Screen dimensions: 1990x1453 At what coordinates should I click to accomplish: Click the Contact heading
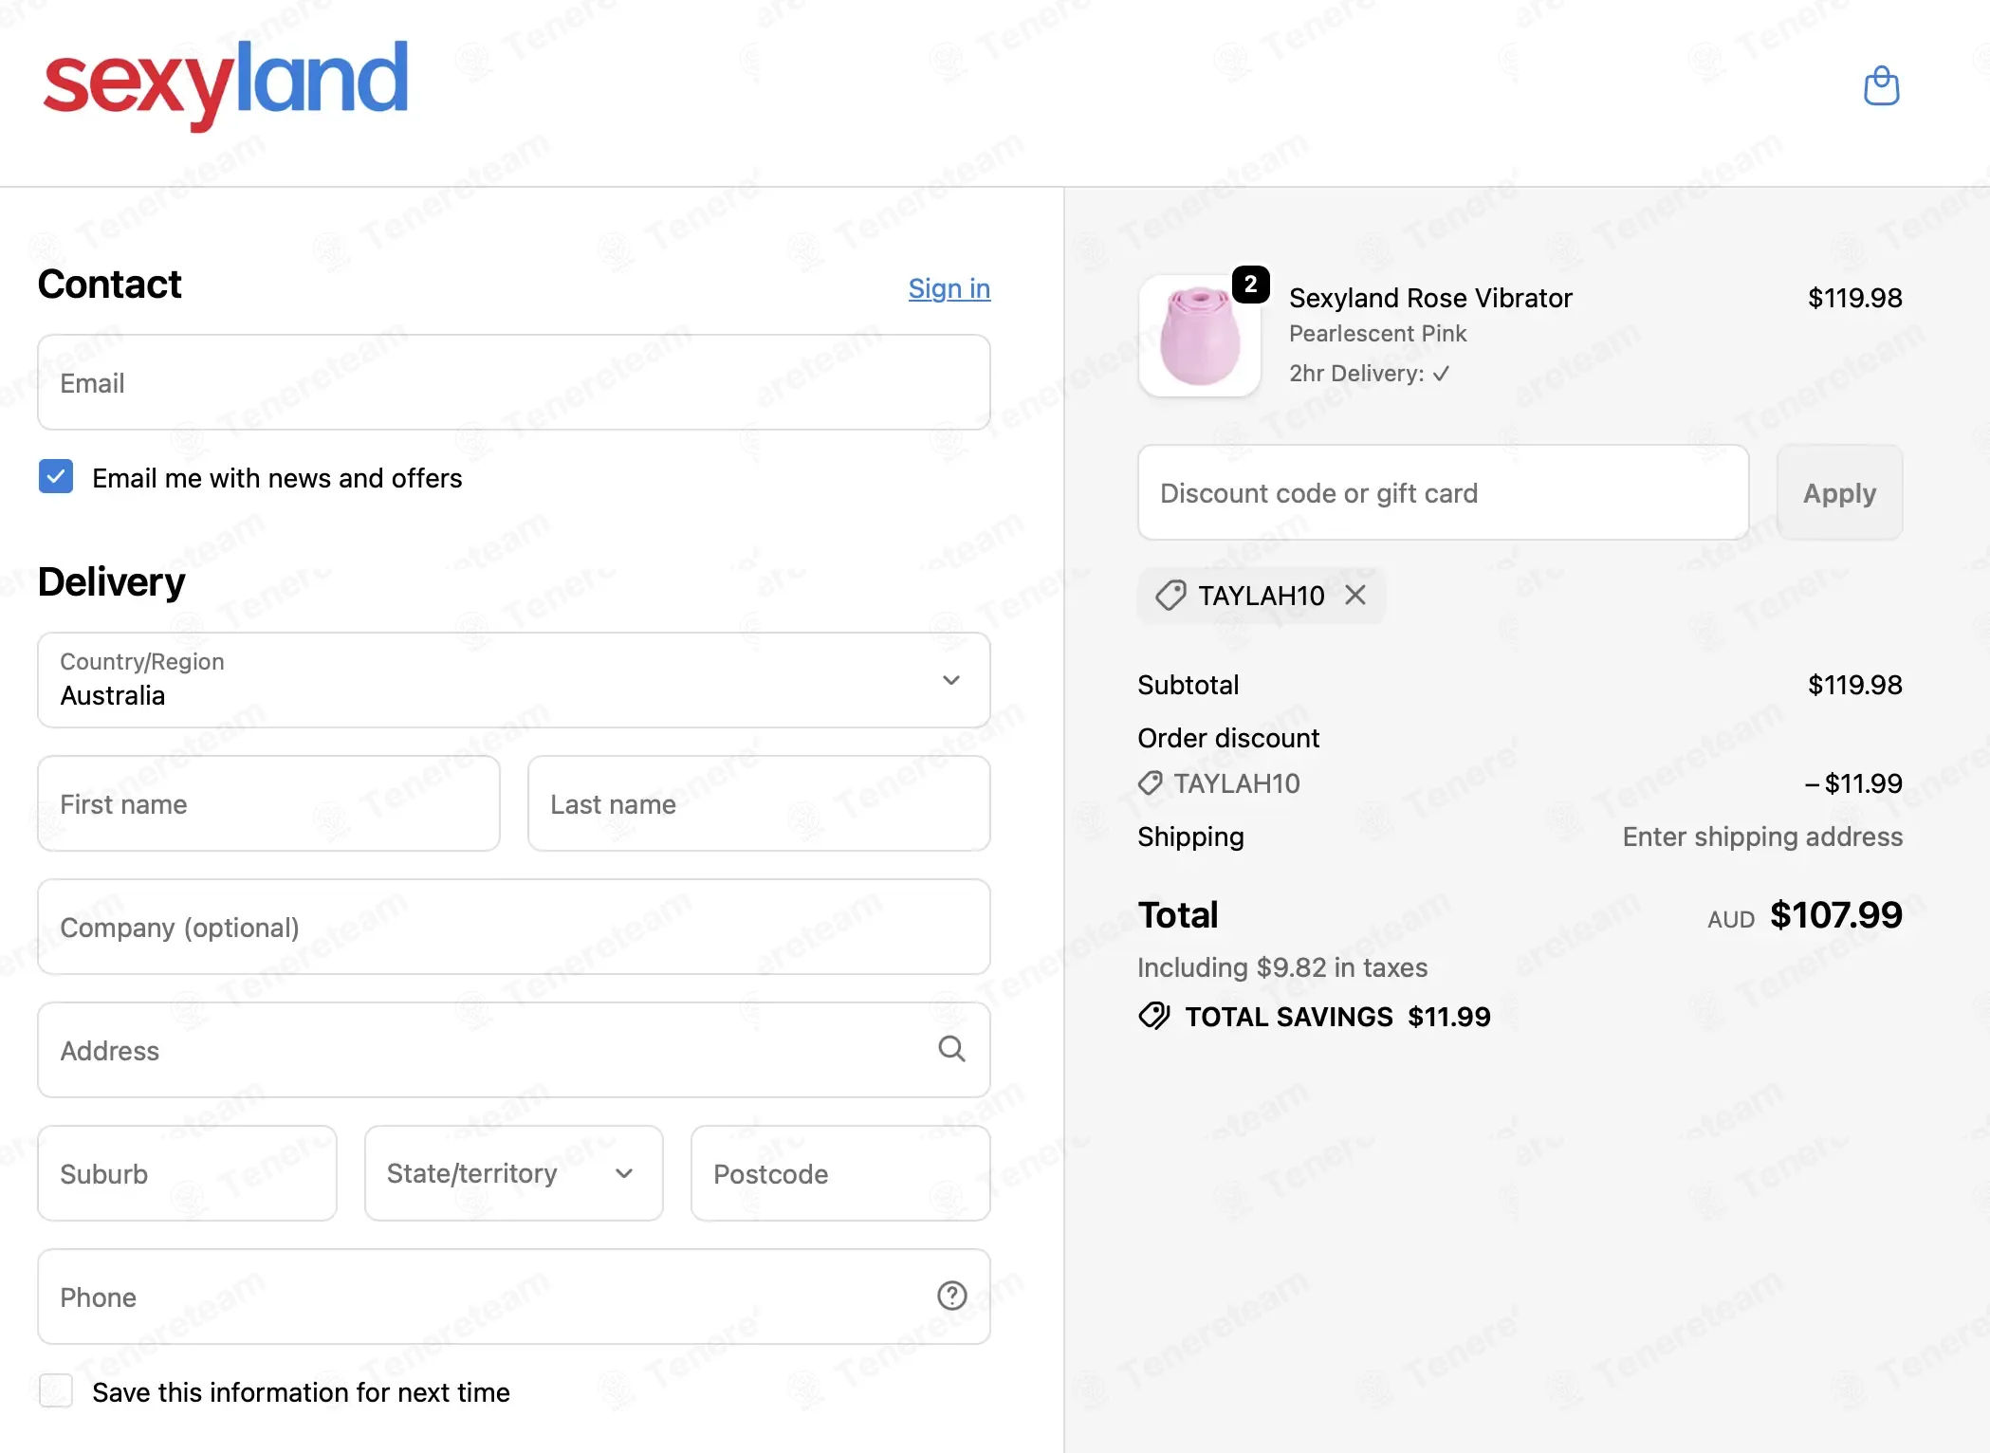click(x=109, y=285)
